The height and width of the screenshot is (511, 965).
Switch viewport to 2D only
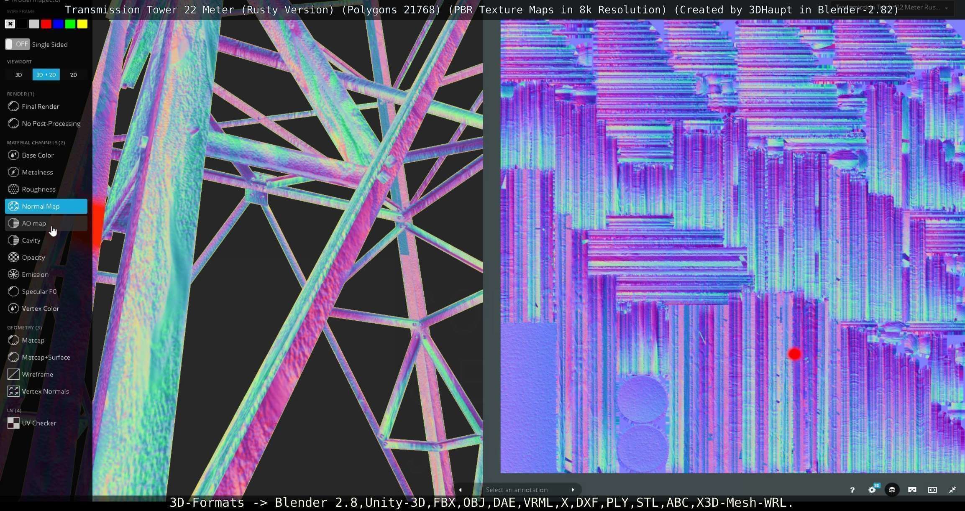click(74, 75)
